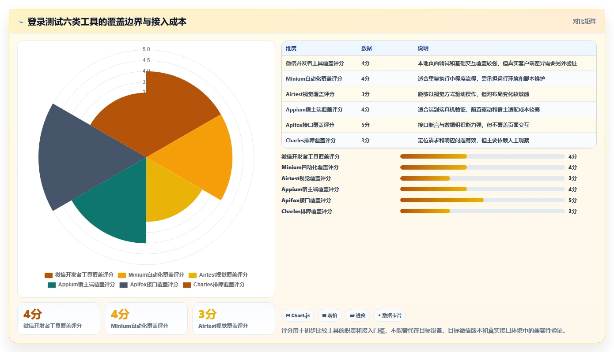Screen dimensions: 614x352
Task: Toggle 微信开发者工具覆盖评分 legend swatch
Action: (x=49, y=275)
